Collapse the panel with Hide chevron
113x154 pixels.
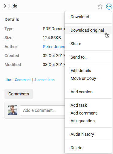10,6
